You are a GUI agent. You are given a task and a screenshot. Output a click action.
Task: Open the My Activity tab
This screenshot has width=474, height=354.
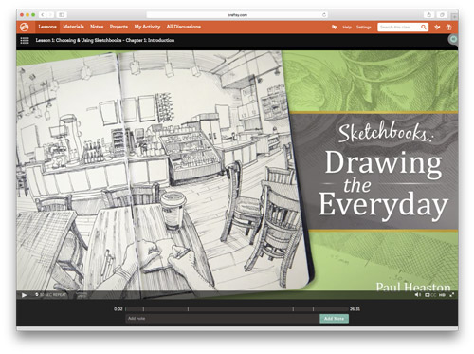[x=147, y=27]
